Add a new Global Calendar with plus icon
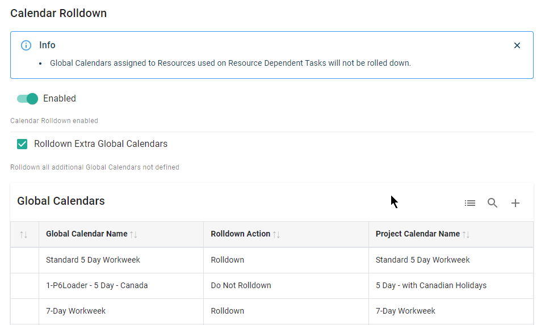 [515, 203]
